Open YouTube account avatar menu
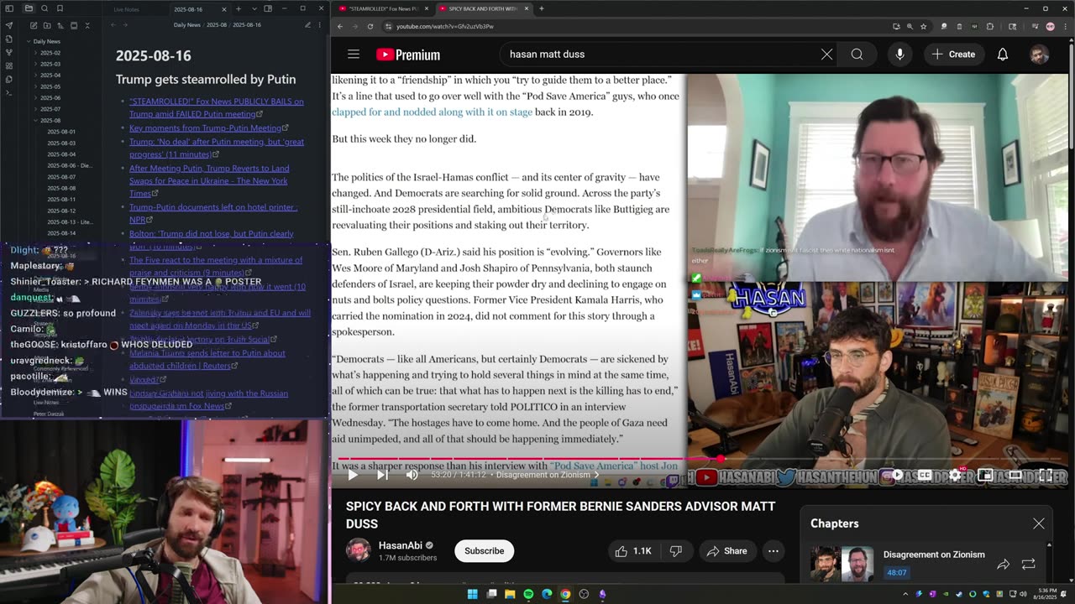1075x604 pixels. click(1040, 55)
